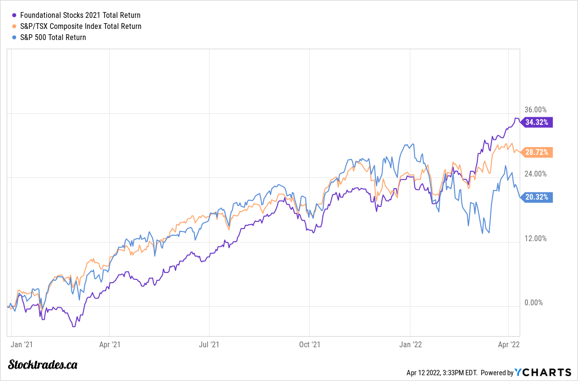The width and height of the screenshot is (578, 381).
Task: Click the 24.00% y-axis label
Action: point(536,174)
